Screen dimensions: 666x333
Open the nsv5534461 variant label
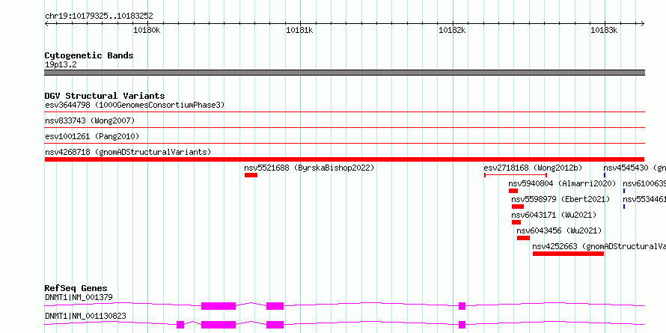tap(644, 199)
